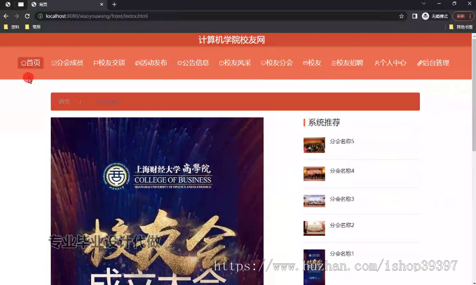Open the 后台管理 navigation item
This screenshot has width=476, height=285.
coord(433,63)
